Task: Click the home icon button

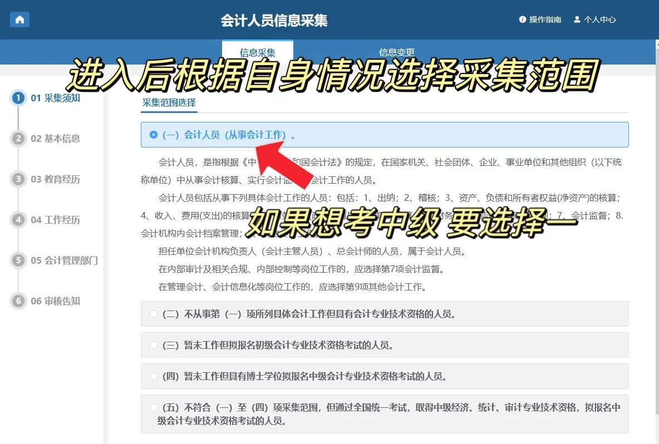Action: [20, 19]
